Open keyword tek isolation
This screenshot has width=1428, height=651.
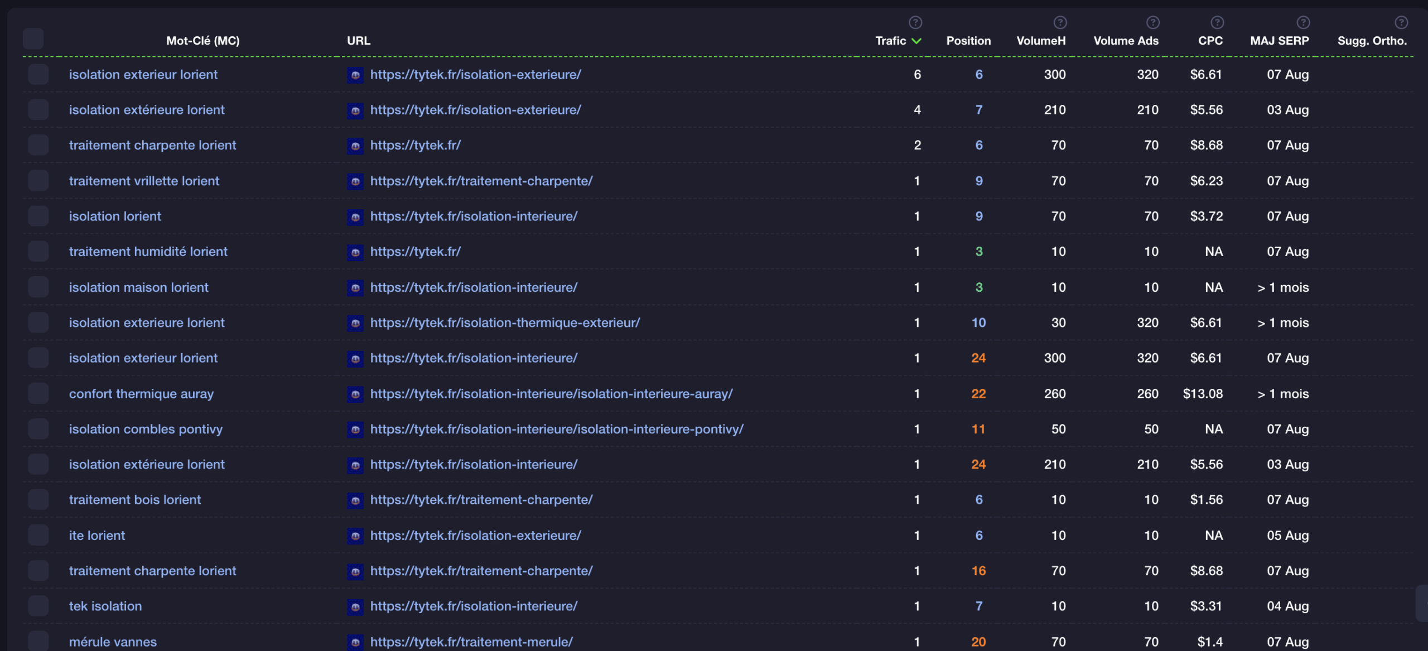[x=105, y=606]
